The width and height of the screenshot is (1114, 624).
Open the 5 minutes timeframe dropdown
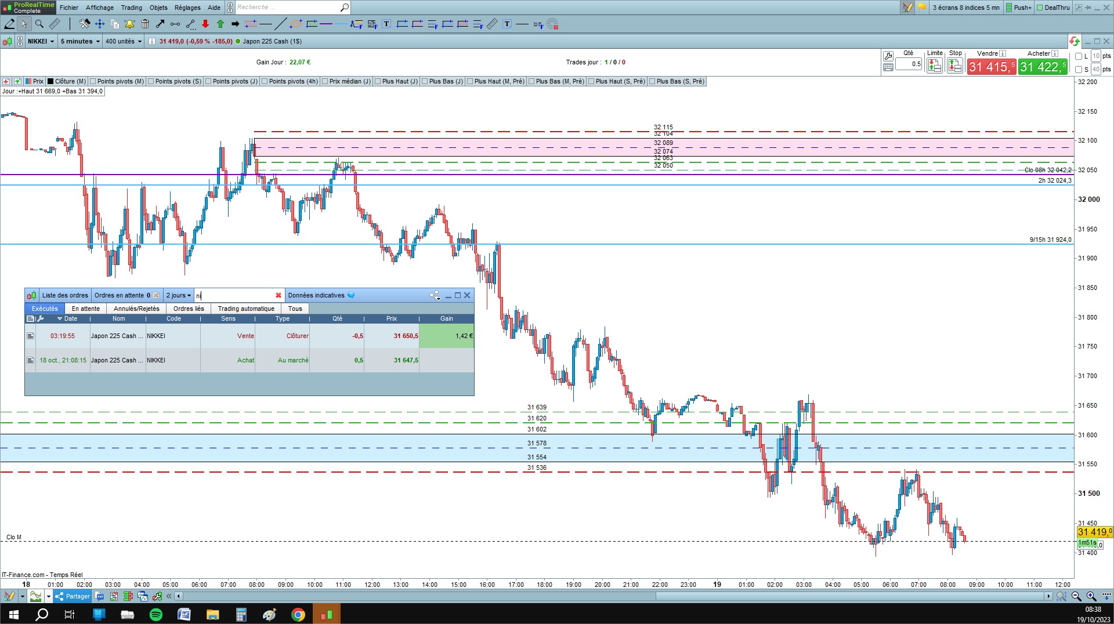click(x=80, y=41)
